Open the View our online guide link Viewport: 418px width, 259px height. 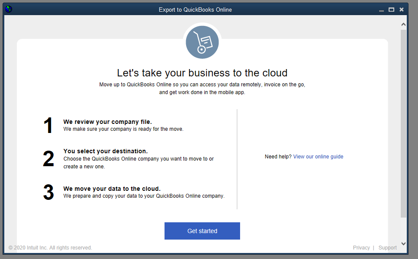pos(318,157)
